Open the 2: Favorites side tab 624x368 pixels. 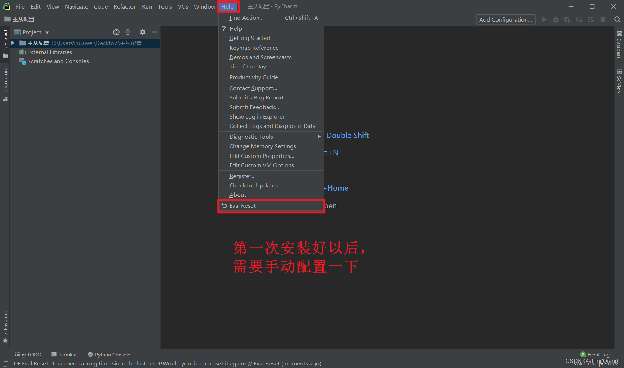[5, 327]
